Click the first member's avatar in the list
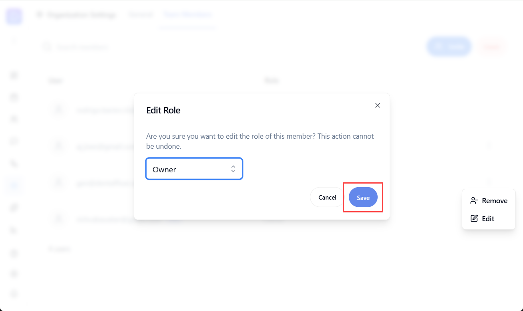The height and width of the screenshot is (311, 523). point(59,110)
